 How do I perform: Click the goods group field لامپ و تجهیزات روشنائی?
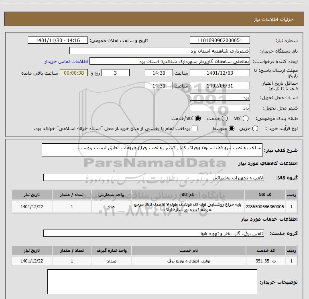154,177
